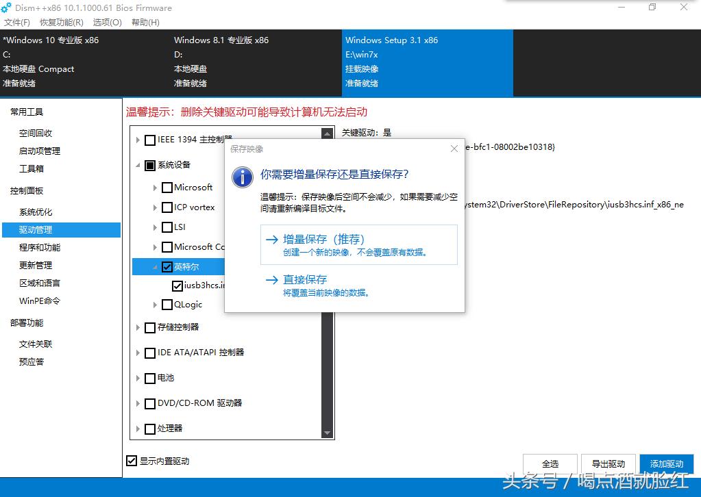This screenshot has height=497, width=701.
Task: Click the Dism++ application icon in title bar
Action: click(x=8, y=8)
